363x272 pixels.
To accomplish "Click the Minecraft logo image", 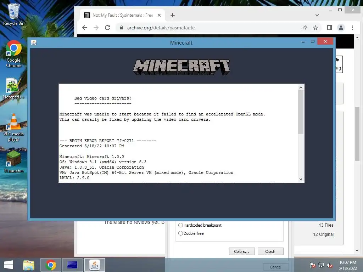I will [x=181, y=67].
